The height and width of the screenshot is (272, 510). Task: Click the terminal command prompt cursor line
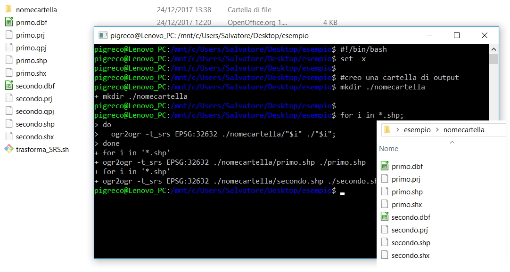click(342, 191)
